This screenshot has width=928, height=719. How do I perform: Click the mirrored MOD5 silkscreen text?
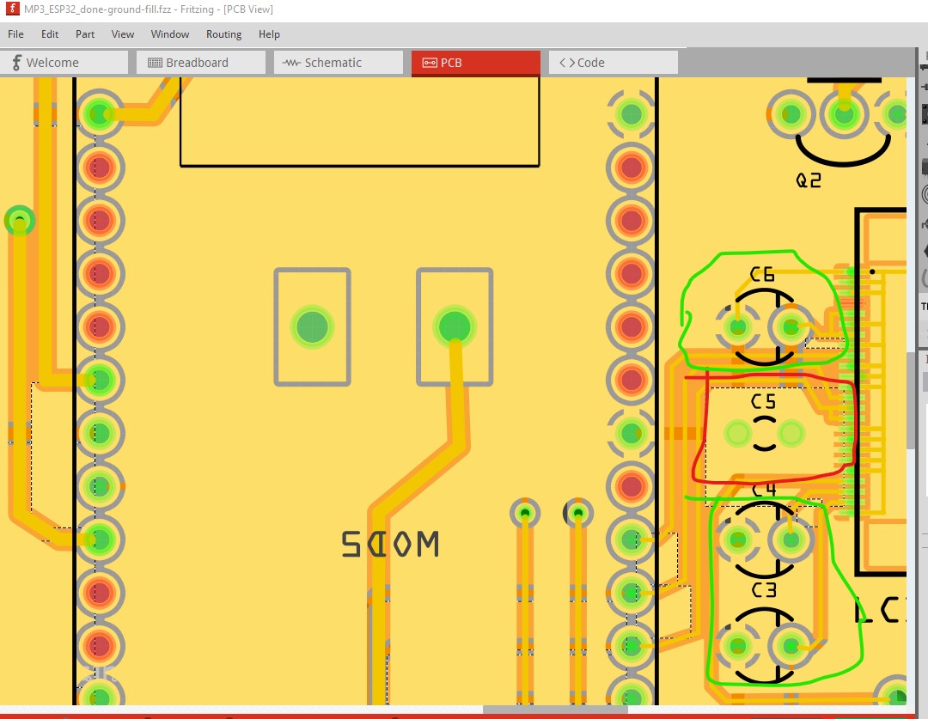point(391,544)
